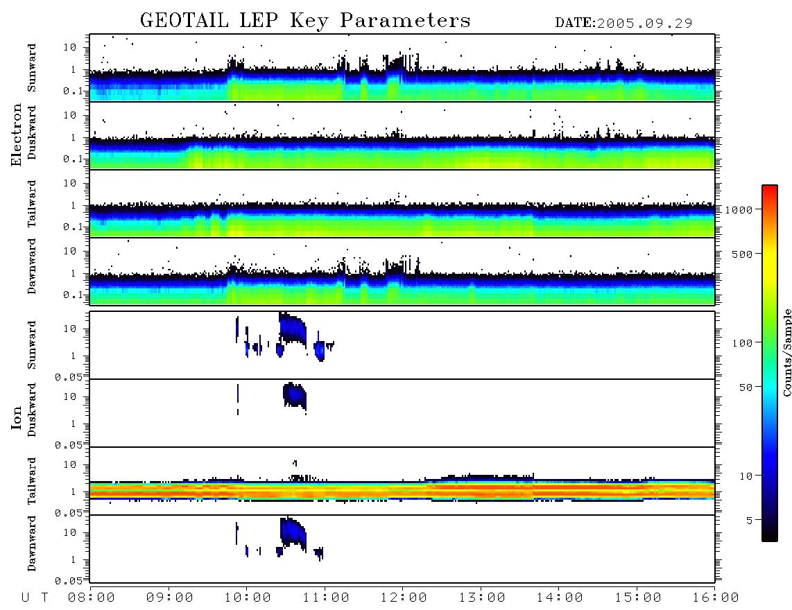Screen dimensions: 792x610
Task: Click the Ion Tailward orange-red band
Action: pyautogui.click(x=402, y=491)
